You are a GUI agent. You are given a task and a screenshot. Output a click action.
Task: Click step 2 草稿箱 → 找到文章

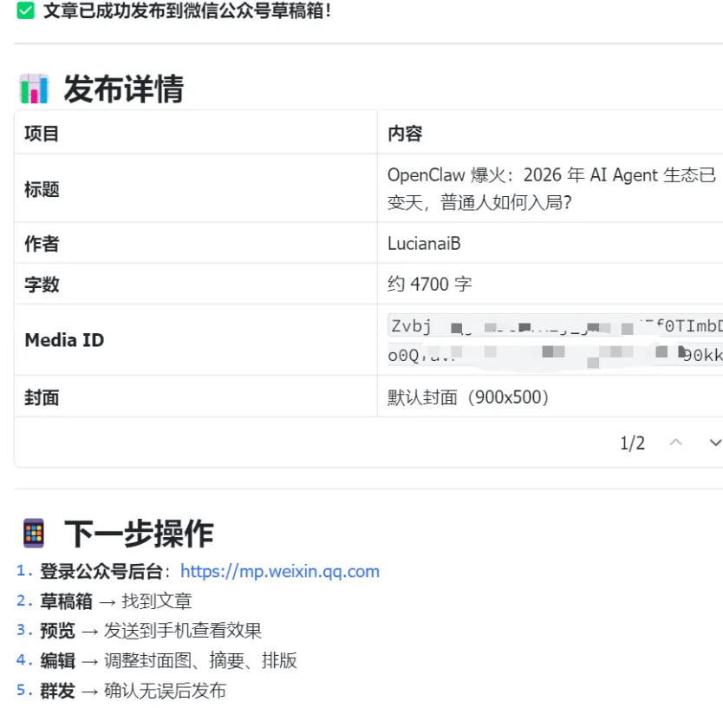click(116, 601)
